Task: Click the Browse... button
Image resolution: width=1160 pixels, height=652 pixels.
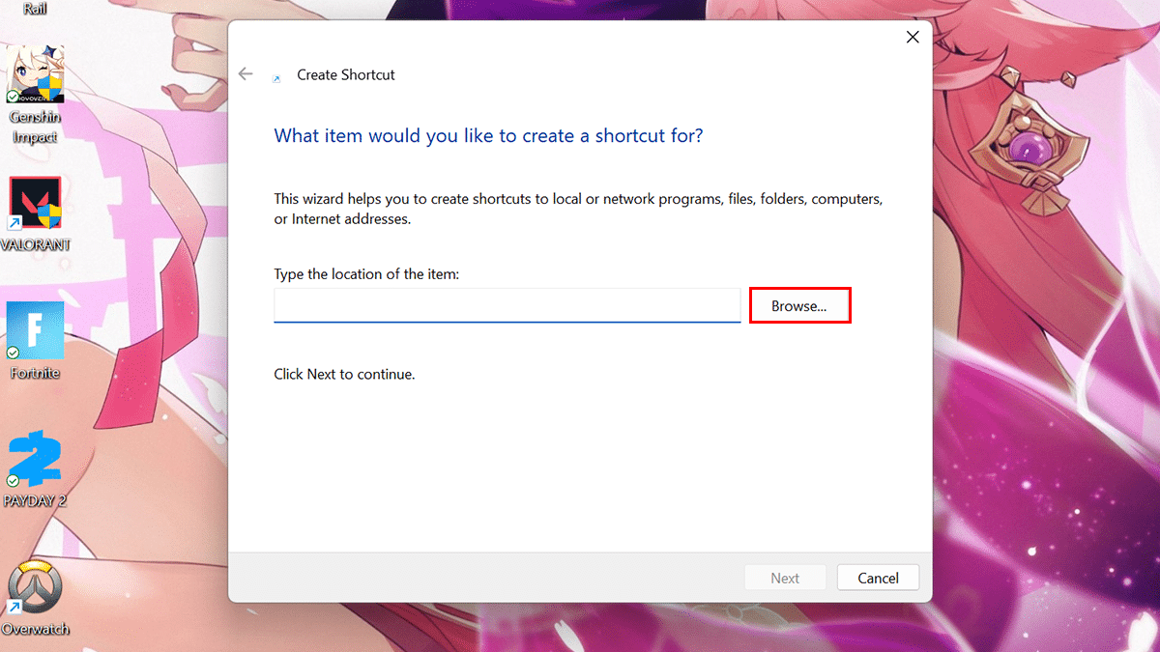Action: click(x=799, y=305)
